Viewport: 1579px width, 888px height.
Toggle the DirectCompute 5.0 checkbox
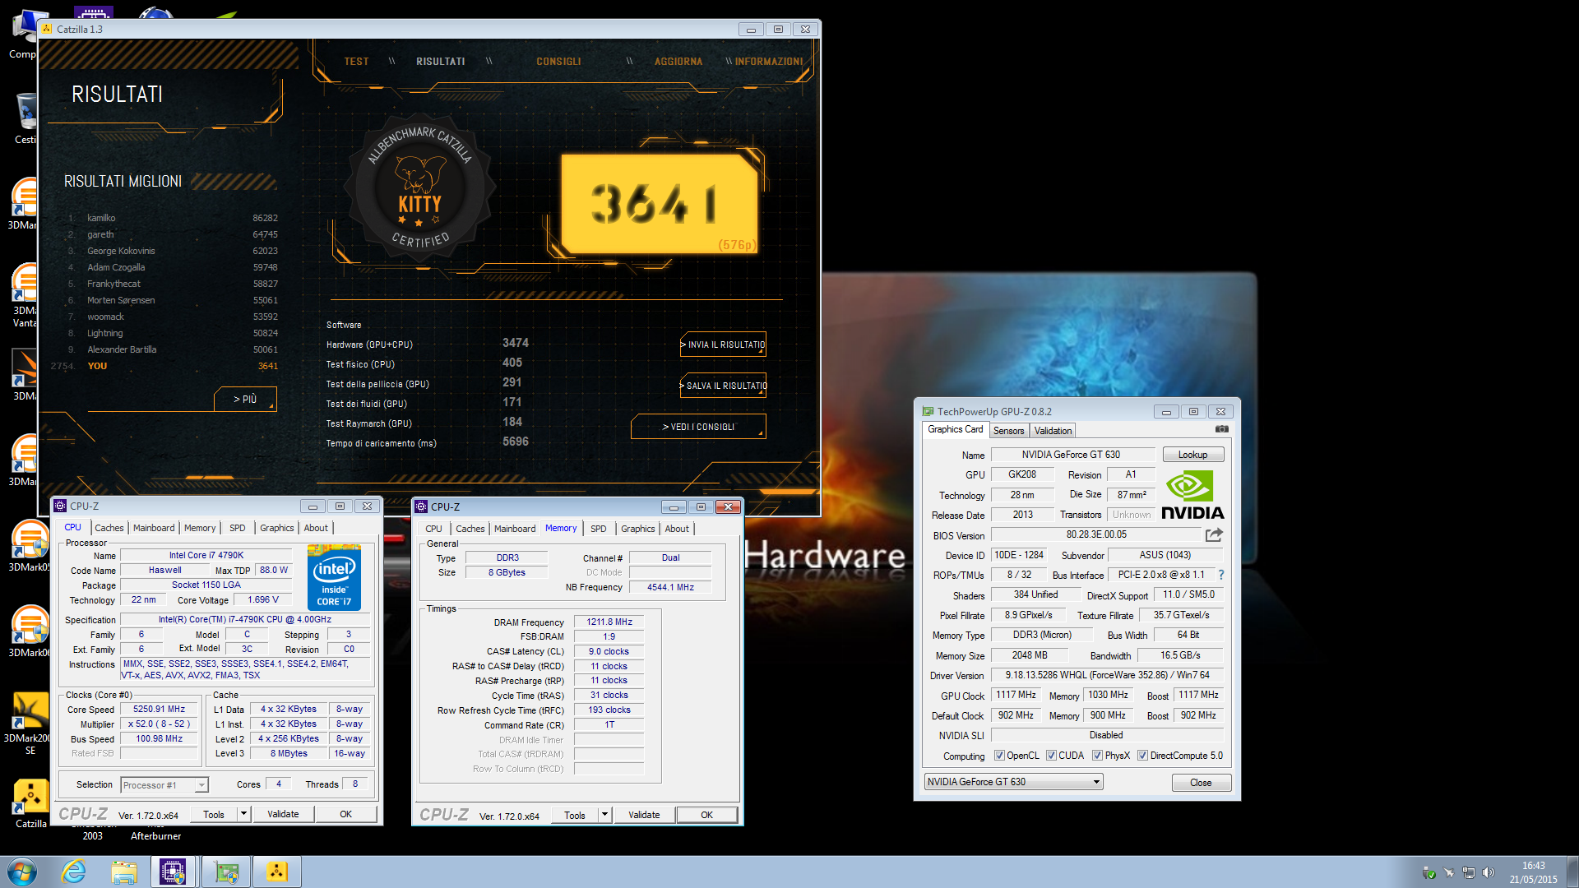click(1142, 756)
